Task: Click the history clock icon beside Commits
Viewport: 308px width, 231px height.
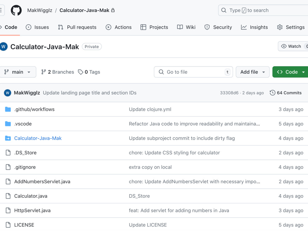Action: tap(273, 93)
